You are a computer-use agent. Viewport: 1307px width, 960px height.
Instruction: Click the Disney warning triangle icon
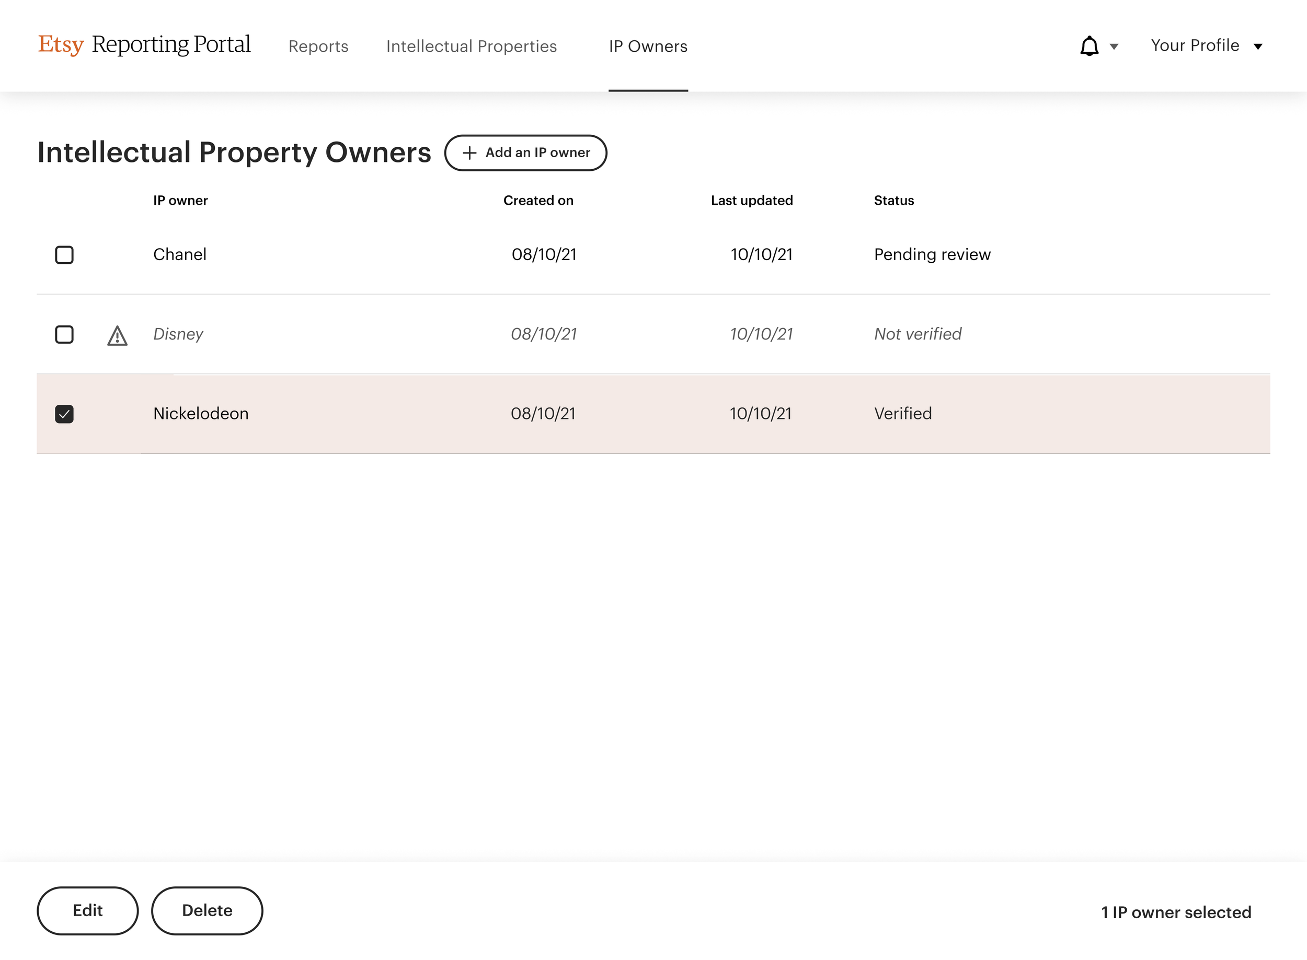click(117, 335)
